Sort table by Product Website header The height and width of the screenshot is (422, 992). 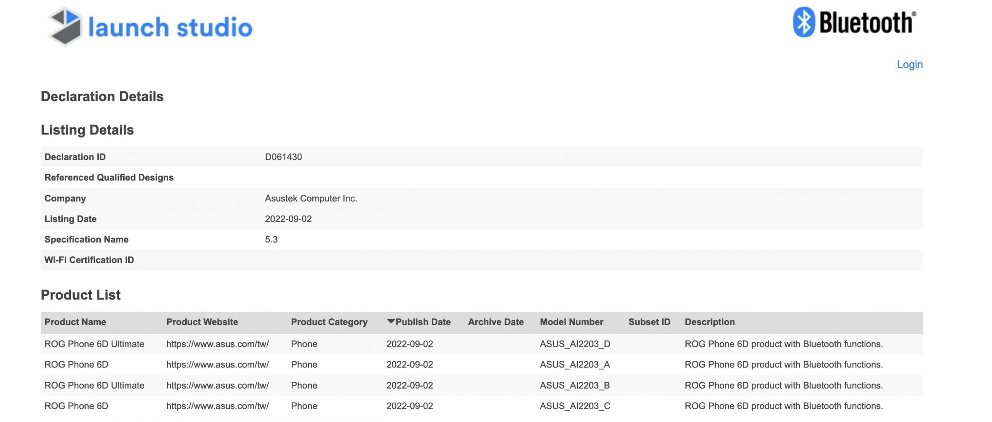(x=202, y=322)
